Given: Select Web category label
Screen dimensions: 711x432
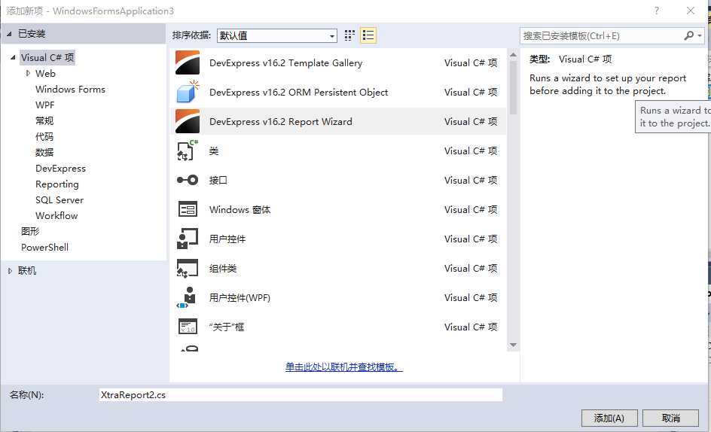Looking at the screenshot, I should [45, 74].
